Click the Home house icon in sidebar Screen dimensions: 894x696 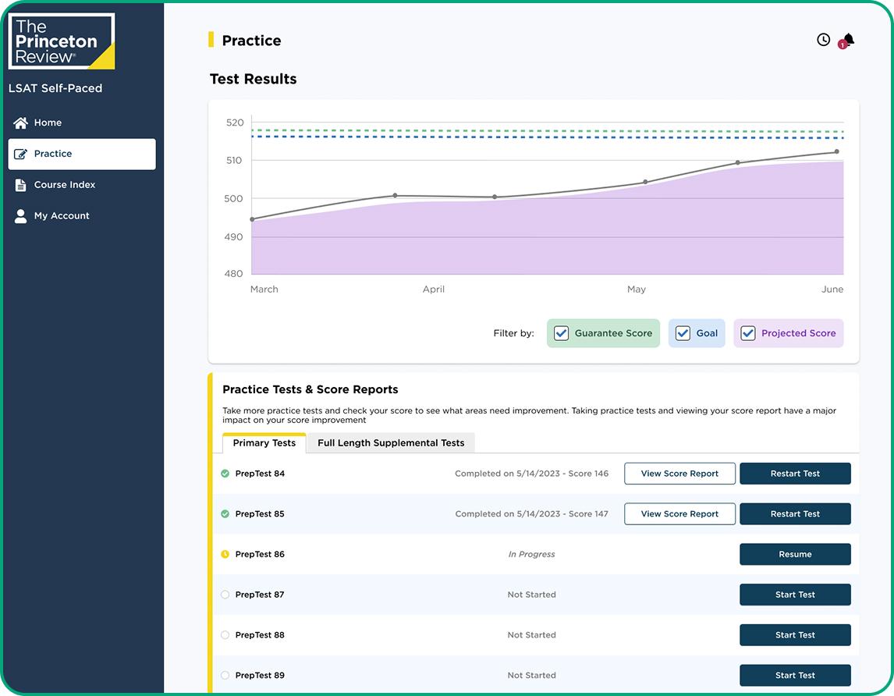(21, 123)
